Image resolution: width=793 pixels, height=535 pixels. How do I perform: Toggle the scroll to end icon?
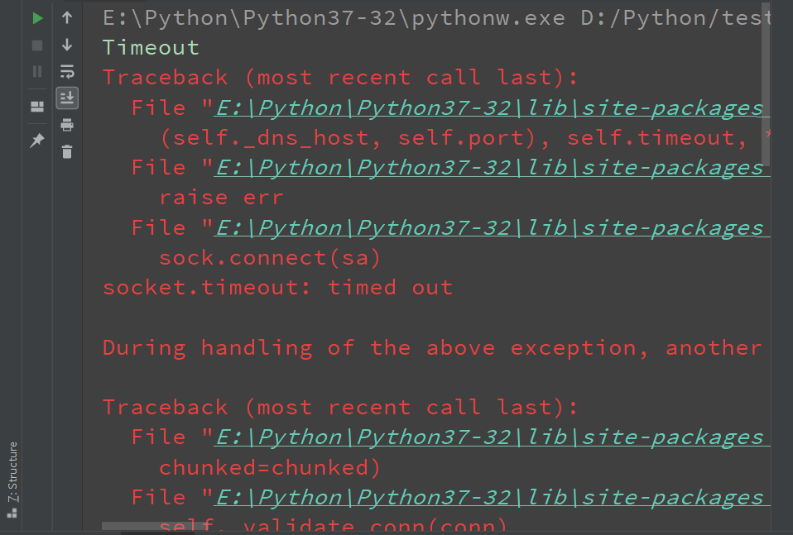point(67,98)
